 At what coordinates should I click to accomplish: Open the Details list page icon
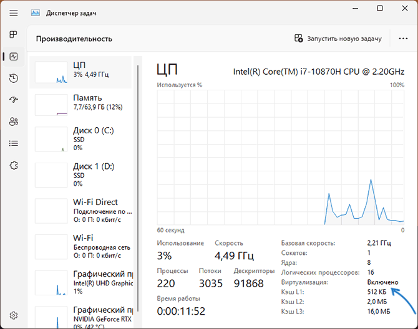point(14,143)
